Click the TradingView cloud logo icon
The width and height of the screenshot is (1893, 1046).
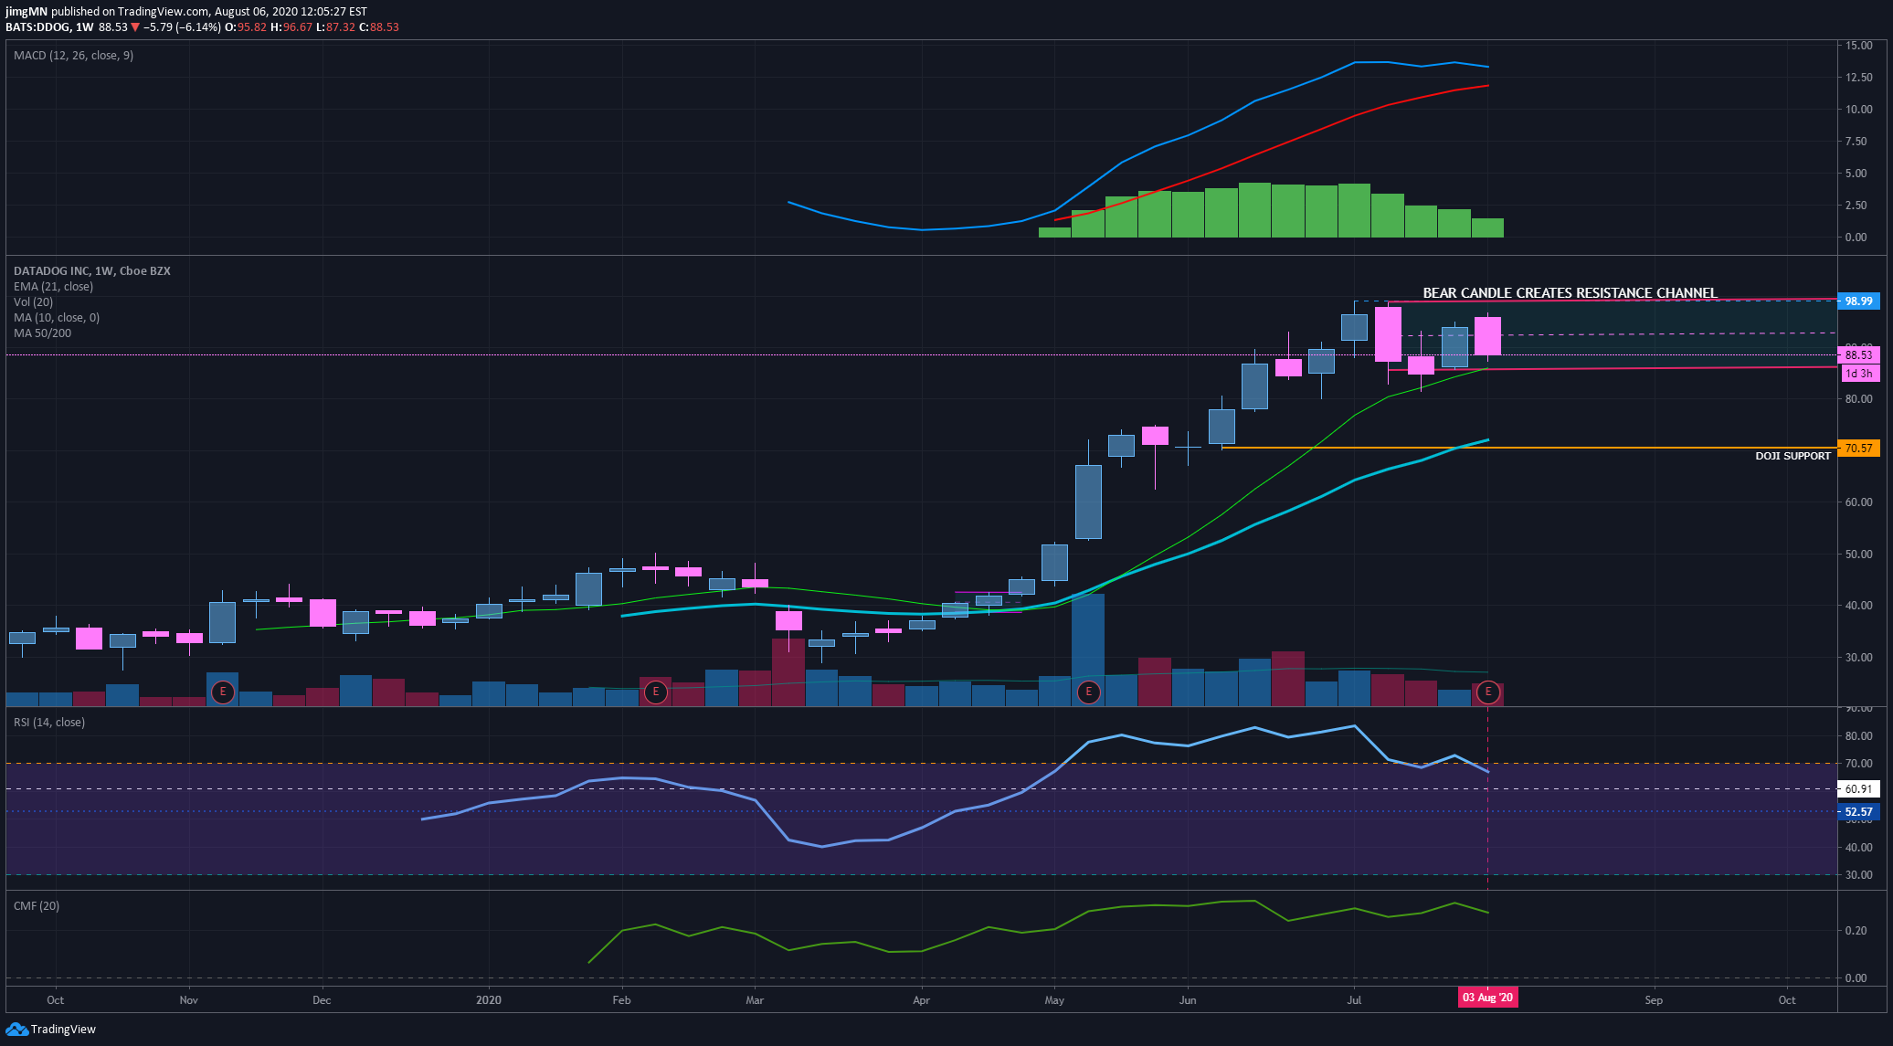tap(16, 1030)
